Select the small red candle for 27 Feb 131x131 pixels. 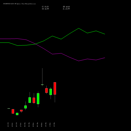[21, 111]
